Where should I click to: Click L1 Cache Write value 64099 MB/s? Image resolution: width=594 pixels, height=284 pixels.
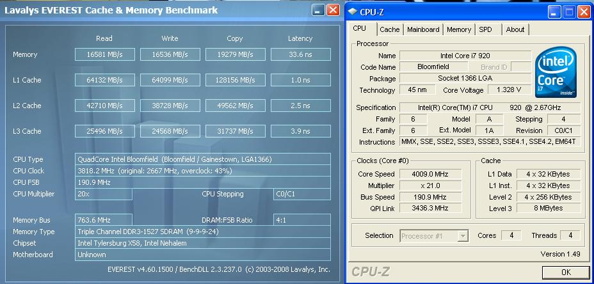click(170, 80)
